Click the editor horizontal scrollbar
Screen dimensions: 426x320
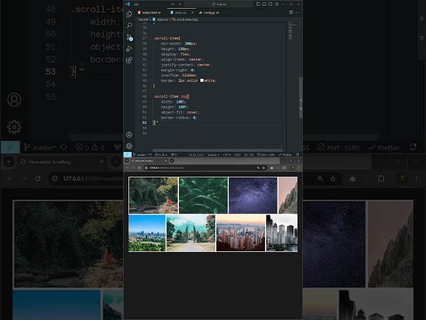click(218, 150)
